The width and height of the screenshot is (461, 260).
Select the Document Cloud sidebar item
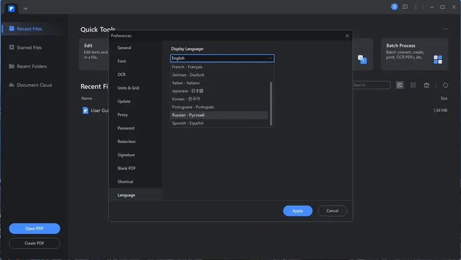33,85
